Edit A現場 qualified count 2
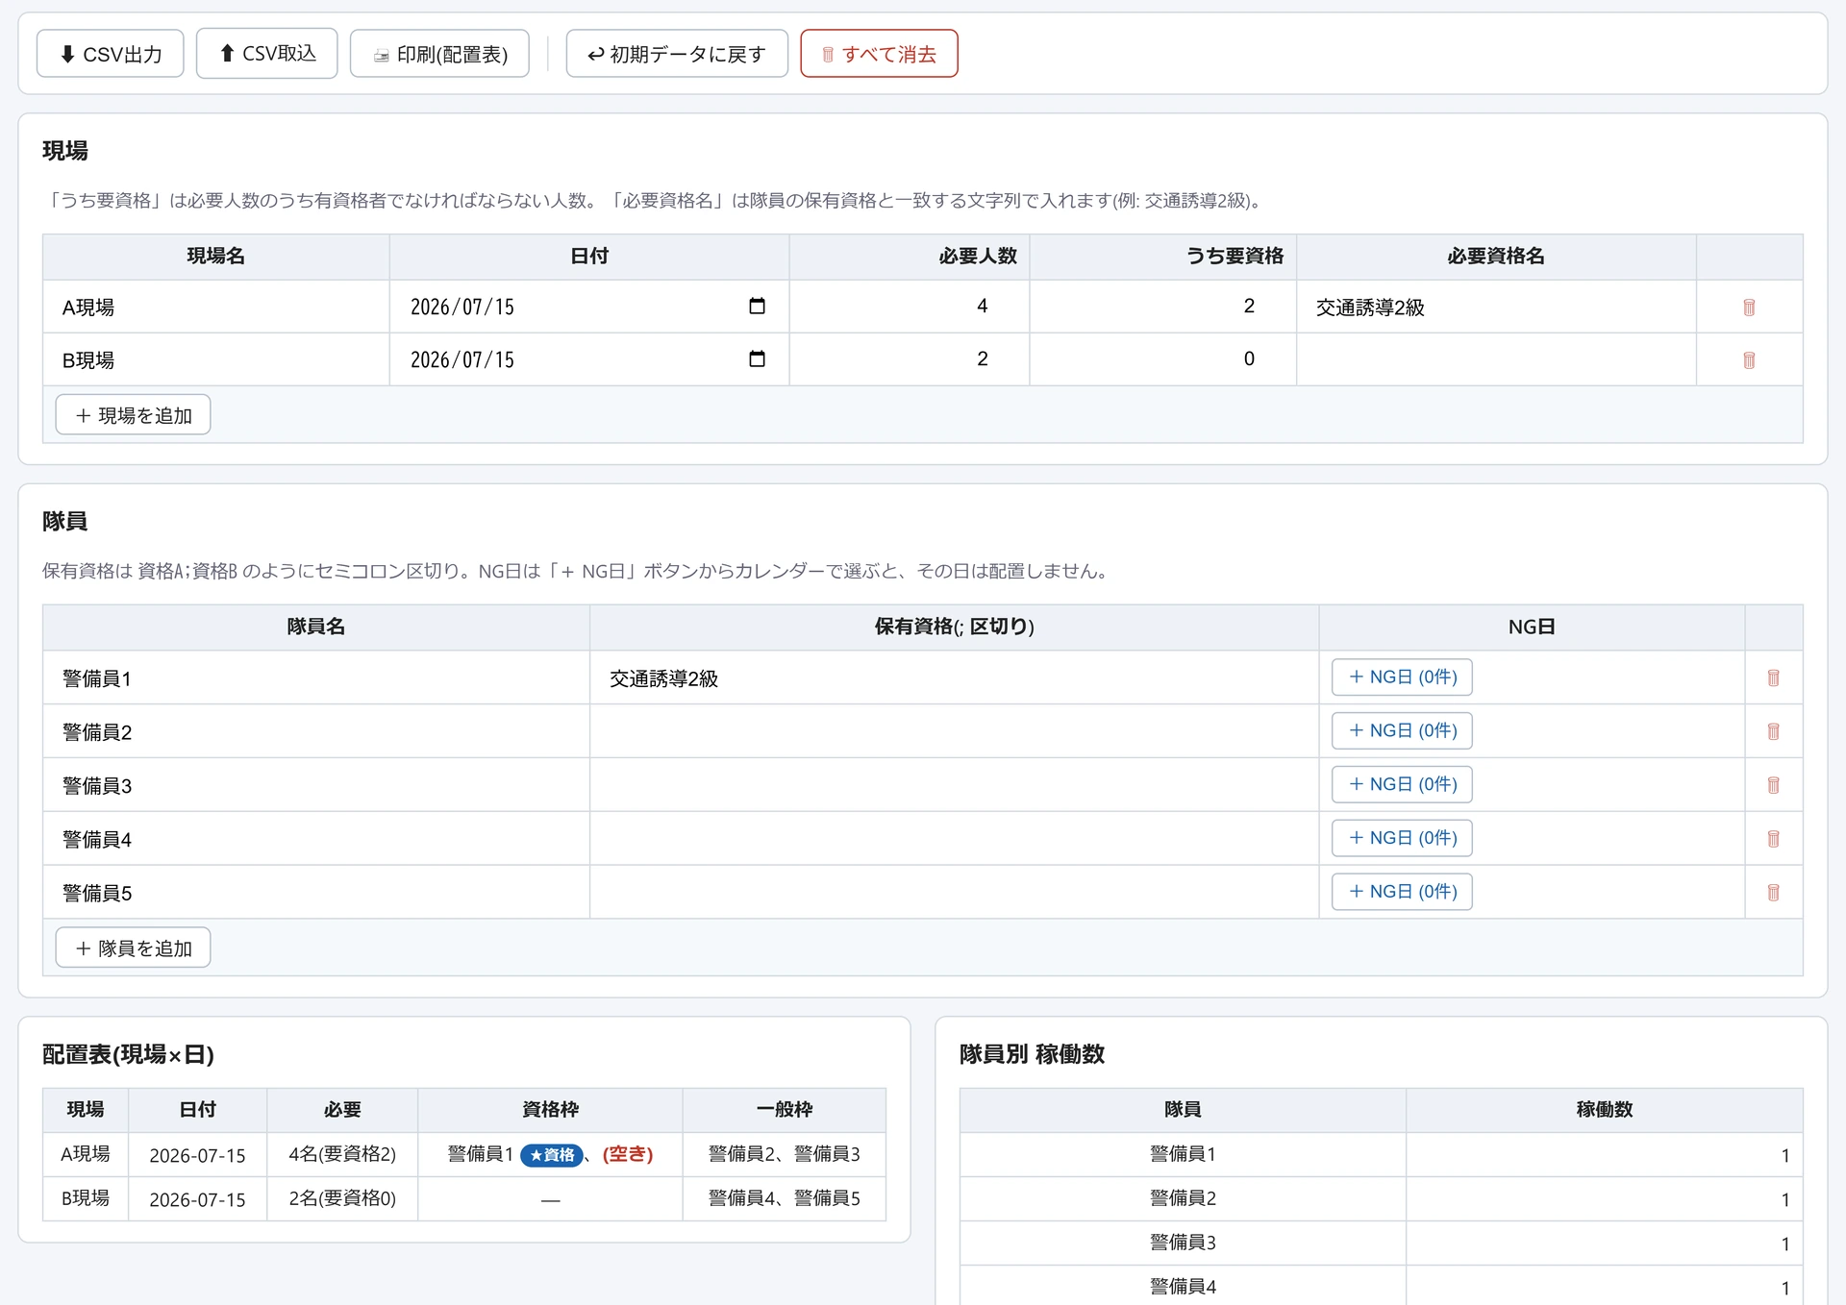The image size is (1846, 1305). 1163,307
